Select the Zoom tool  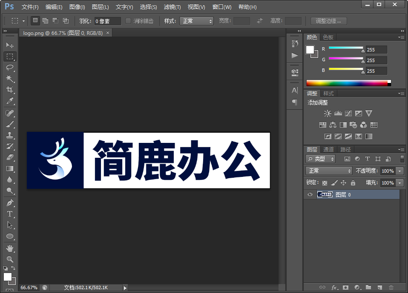(x=10, y=259)
